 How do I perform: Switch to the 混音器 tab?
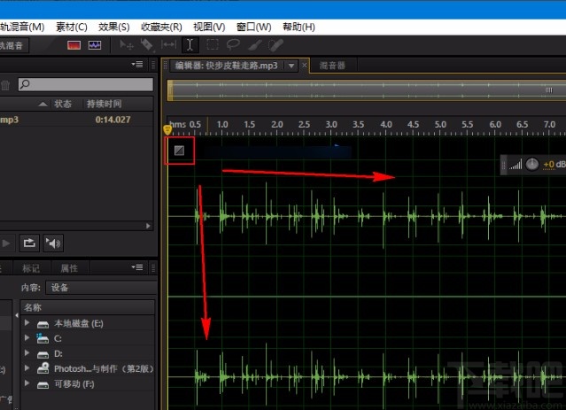332,66
